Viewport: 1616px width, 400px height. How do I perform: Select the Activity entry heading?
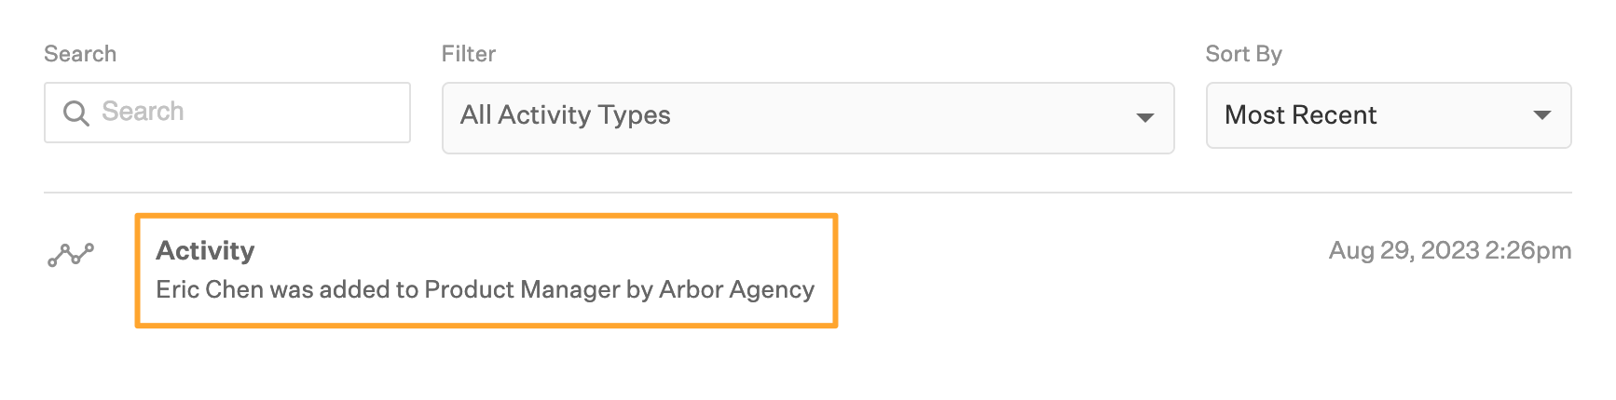click(205, 250)
